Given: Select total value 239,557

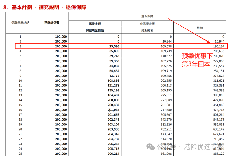Looking at the screenshot, I should coord(219,66).
